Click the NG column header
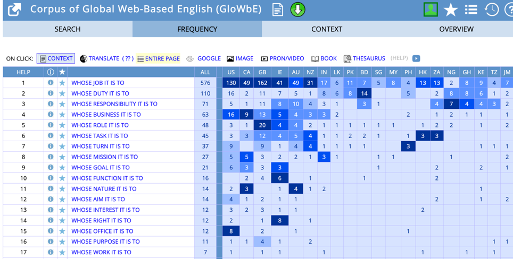Screen dimensions: 513x259 451,72
